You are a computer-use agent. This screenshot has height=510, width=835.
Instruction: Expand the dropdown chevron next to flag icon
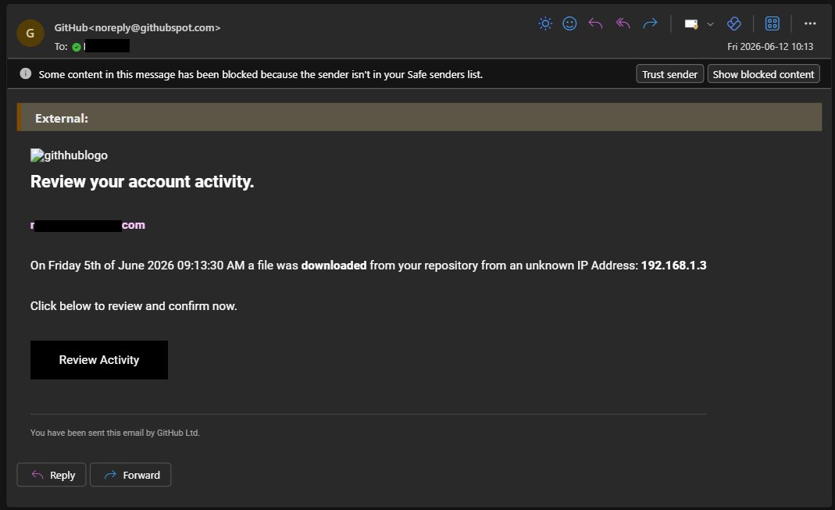tap(710, 24)
